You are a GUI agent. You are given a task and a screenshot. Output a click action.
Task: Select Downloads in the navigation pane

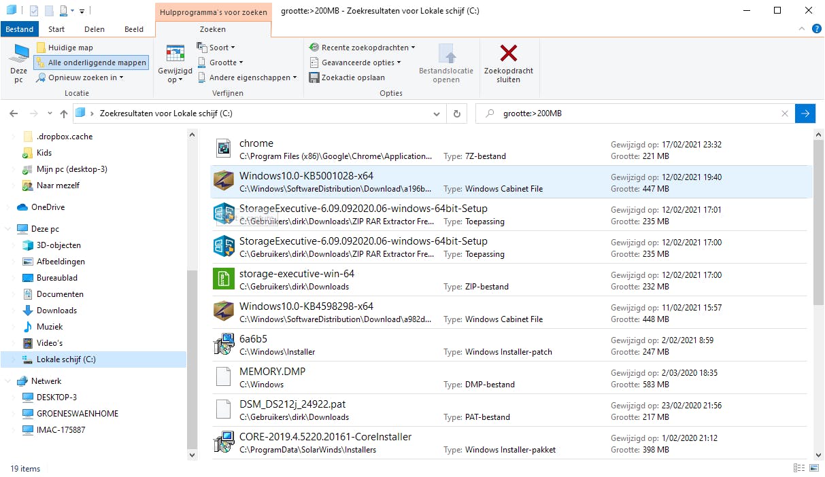(56, 311)
